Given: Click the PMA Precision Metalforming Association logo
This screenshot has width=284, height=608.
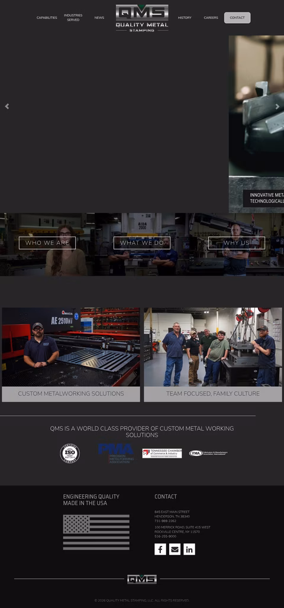Looking at the screenshot, I should [116, 454].
